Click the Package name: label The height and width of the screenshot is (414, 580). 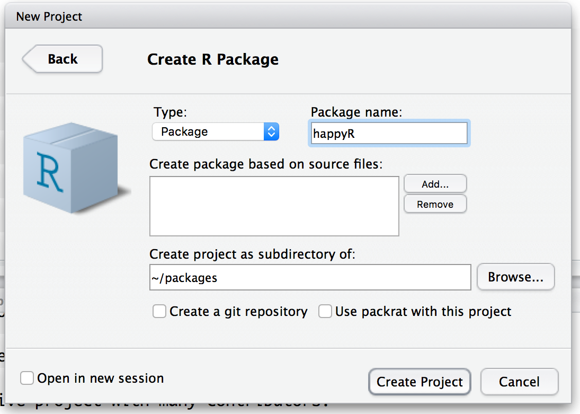(x=356, y=112)
